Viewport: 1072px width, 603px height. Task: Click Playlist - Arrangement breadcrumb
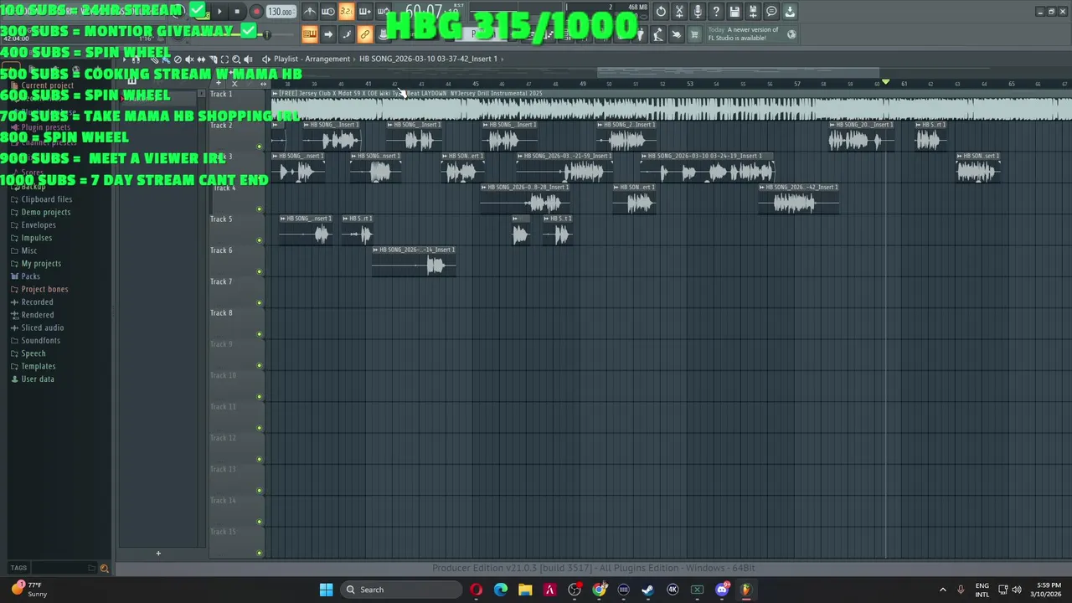click(x=312, y=59)
